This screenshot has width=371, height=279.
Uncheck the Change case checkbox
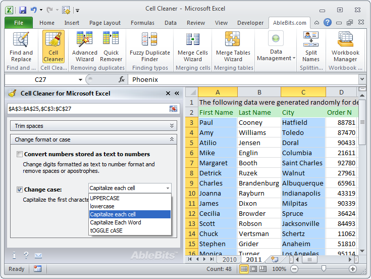pyautogui.click(x=20, y=190)
